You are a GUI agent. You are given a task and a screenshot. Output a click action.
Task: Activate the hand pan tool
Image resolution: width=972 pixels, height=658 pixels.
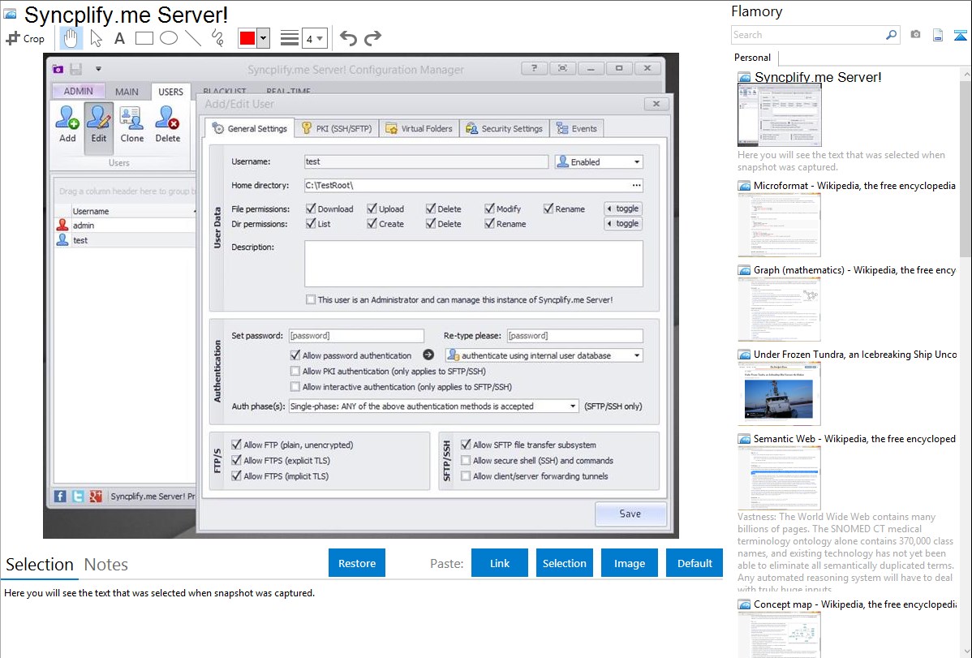coord(71,38)
